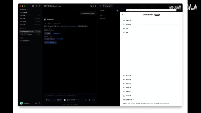Open the Craft mode dropdown

(x=49, y=100)
